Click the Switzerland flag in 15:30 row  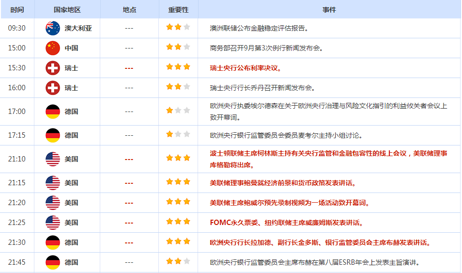tap(53, 68)
